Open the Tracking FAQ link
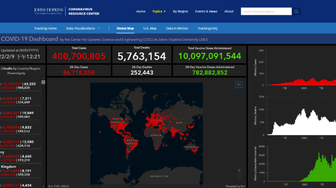 pos(207,28)
